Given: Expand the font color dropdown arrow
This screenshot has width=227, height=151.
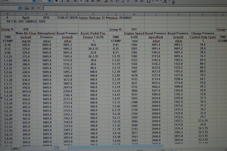Looking at the screenshot, I should tap(169, 1).
